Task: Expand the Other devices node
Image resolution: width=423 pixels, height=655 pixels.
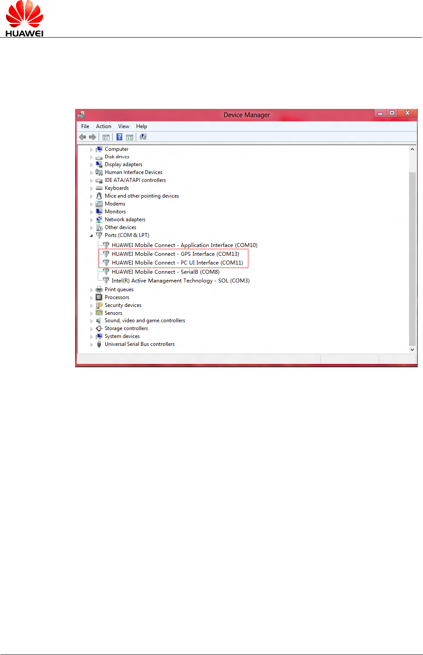Action: point(91,228)
